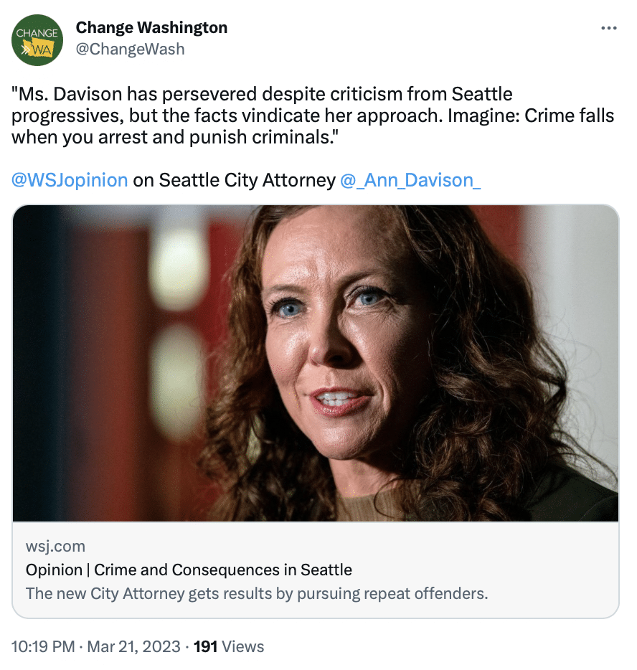Open the Change Washington profile avatar

point(37,40)
